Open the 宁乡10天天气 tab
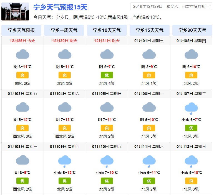 tap(107, 30)
